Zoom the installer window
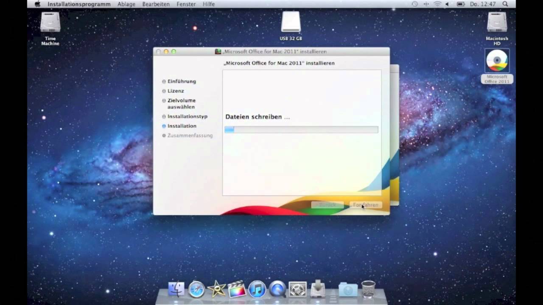Image resolution: width=543 pixels, height=305 pixels. click(x=174, y=52)
